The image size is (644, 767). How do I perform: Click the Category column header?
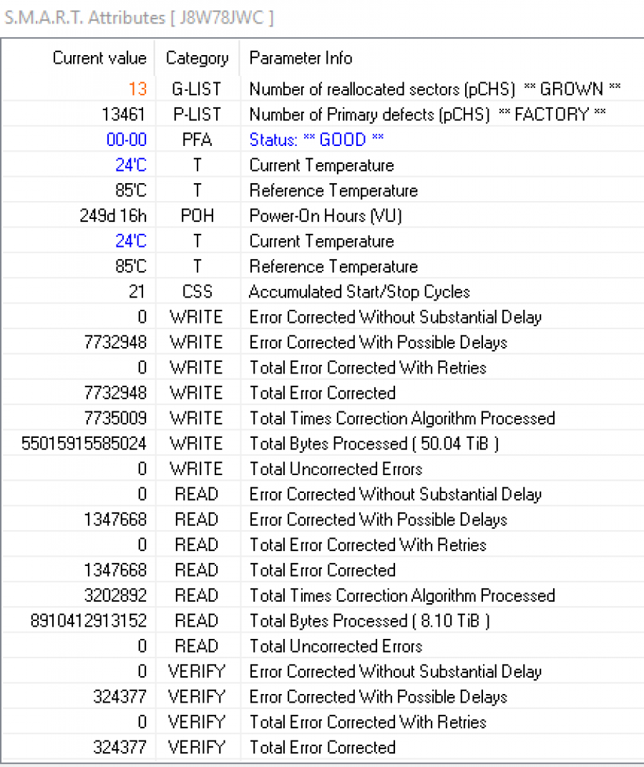197,58
